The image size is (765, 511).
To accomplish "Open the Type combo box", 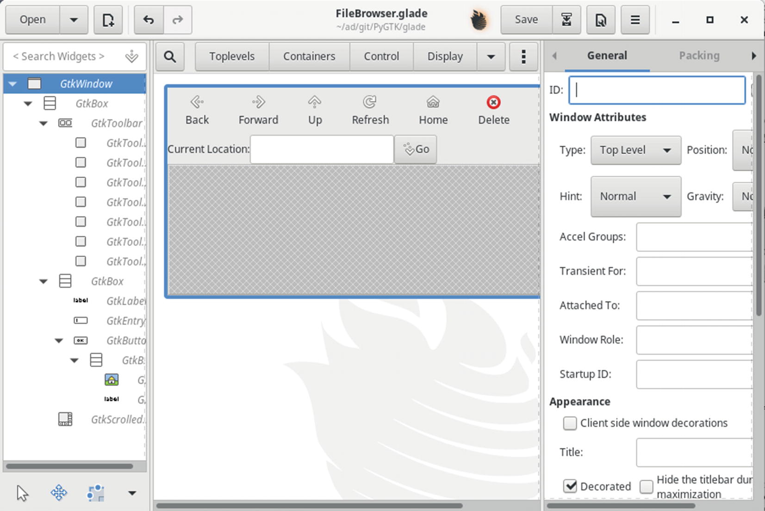I will point(636,150).
